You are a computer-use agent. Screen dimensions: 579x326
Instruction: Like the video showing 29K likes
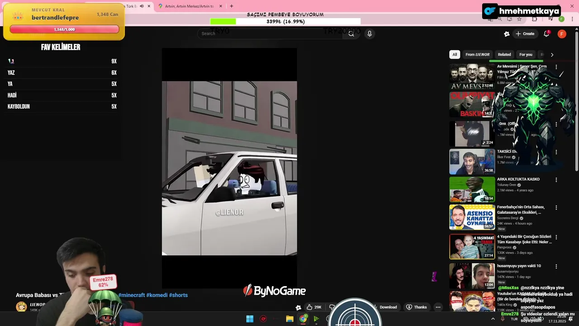(314, 307)
